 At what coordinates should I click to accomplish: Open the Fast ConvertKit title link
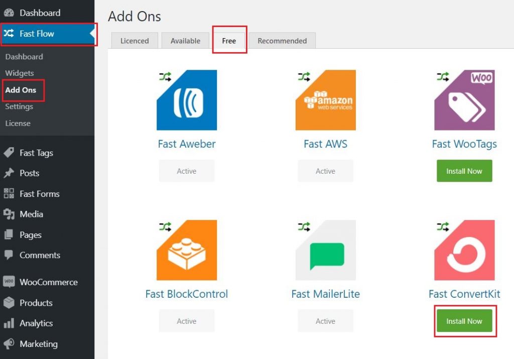(464, 294)
